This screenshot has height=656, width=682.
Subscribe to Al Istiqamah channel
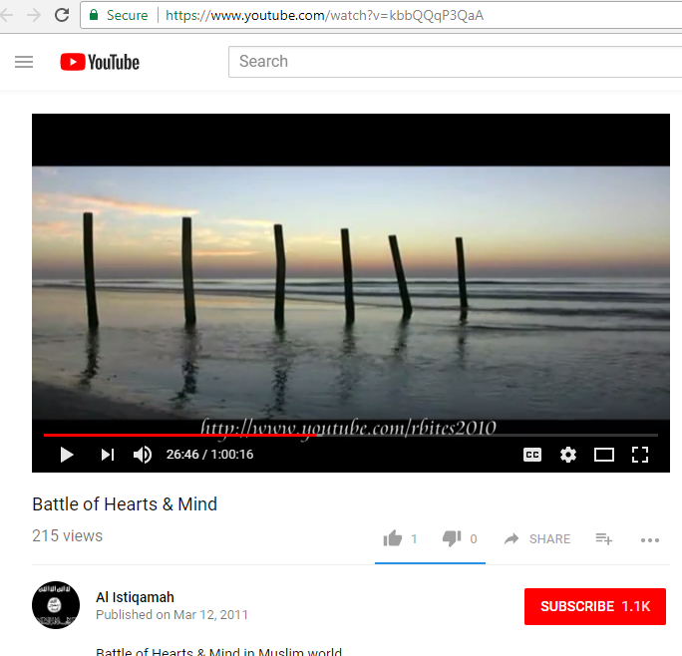(x=595, y=606)
